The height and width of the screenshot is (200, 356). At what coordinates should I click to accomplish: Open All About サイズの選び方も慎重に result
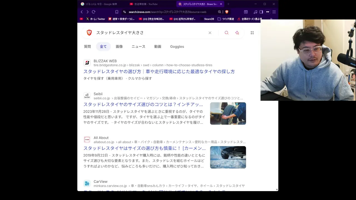point(145,148)
